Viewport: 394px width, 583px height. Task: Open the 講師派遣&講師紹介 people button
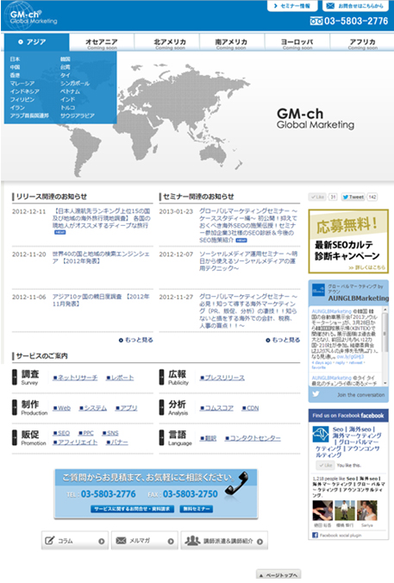tap(224, 541)
